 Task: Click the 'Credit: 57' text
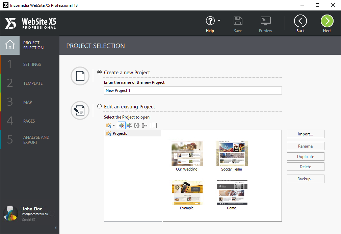pyautogui.click(x=28, y=219)
